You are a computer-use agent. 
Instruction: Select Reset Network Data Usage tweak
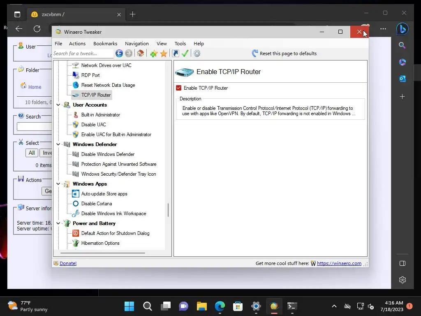pyautogui.click(x=108, y=85)
